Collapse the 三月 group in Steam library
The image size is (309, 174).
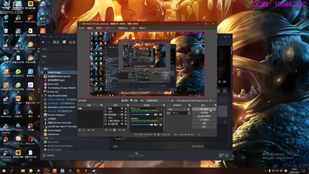(x=42, y=138)
